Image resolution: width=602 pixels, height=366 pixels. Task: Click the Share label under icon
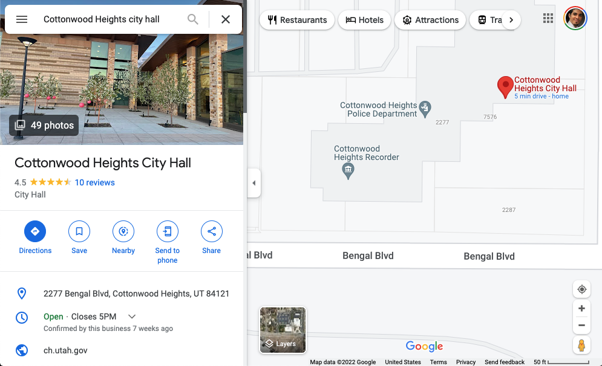coord(212,251)
